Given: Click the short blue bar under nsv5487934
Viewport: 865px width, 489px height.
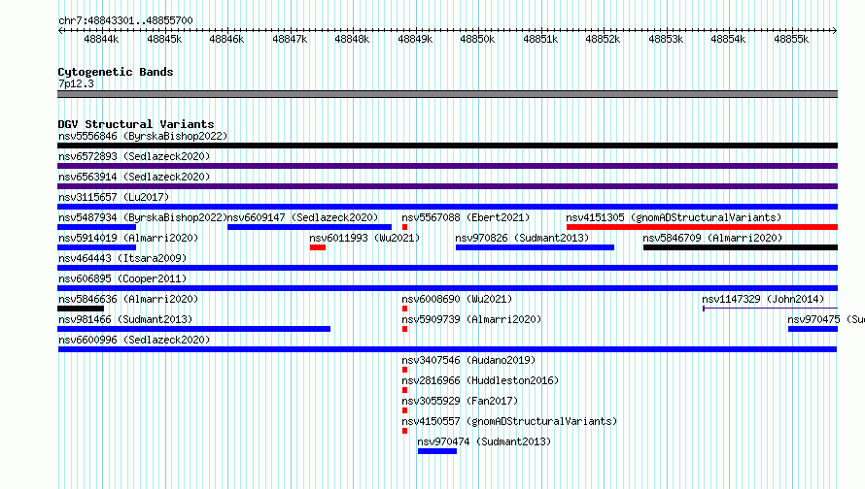Looking at the screenshot, I should coord(96,227).
